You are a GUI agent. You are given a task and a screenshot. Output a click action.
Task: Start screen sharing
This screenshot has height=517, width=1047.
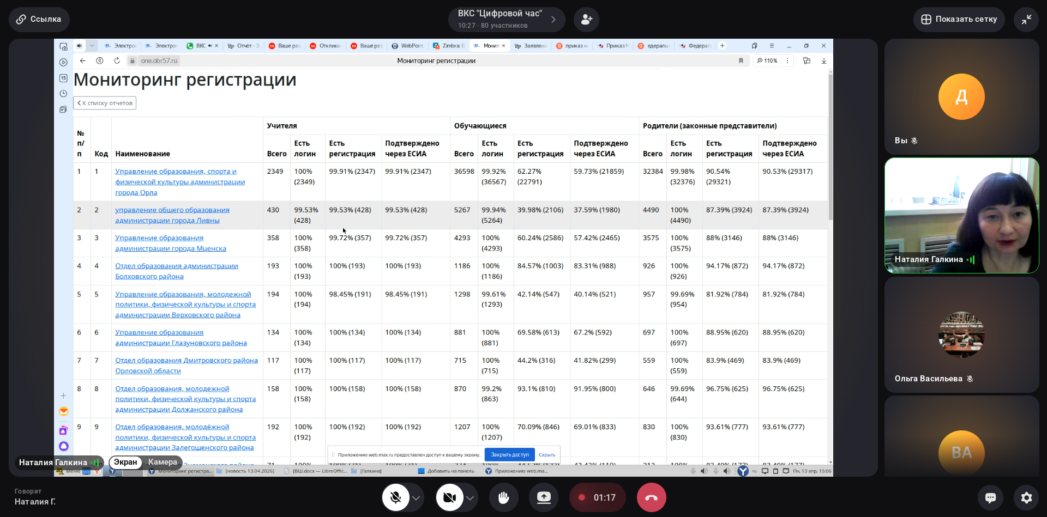544,497
